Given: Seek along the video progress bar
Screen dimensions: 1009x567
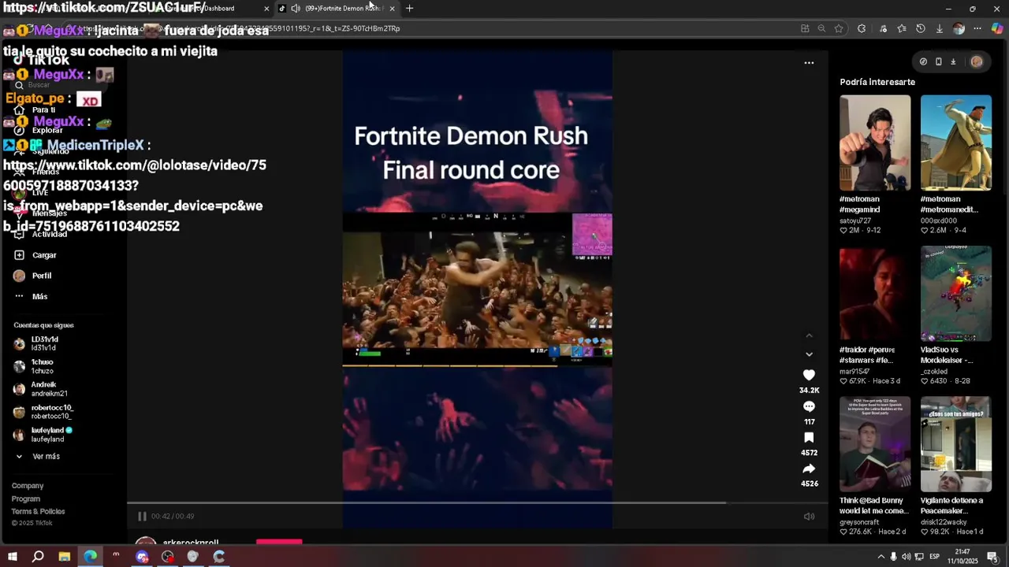Looking at the screenshot, I should click(x=477, y=502).
